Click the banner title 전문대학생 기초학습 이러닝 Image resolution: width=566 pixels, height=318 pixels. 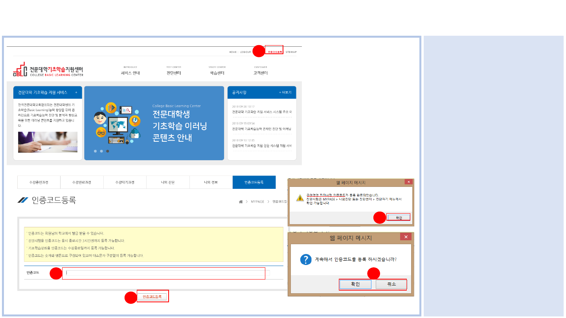tap(180, 120)
